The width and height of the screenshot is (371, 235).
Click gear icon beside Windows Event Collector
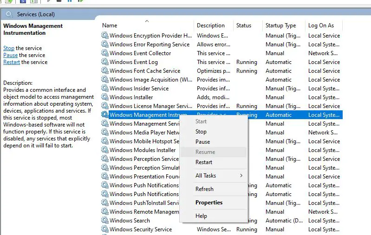[x=105, y=53]
